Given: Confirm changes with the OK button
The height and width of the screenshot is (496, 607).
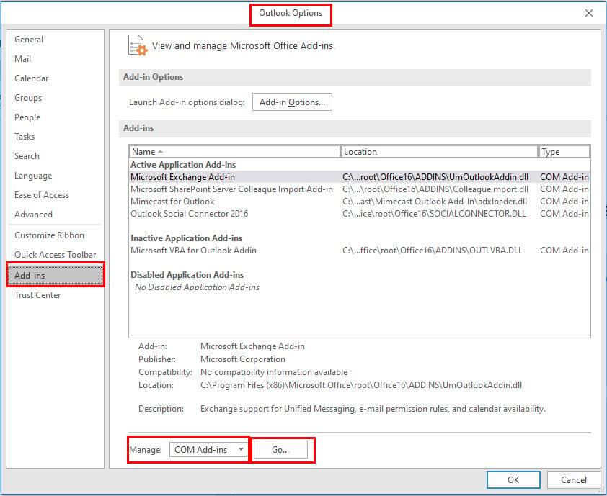Looking at the screenshot, I should click(x=513, y=479).
